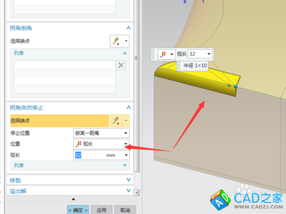
Task: Click the 应用 button
Action: pos(101,210)
